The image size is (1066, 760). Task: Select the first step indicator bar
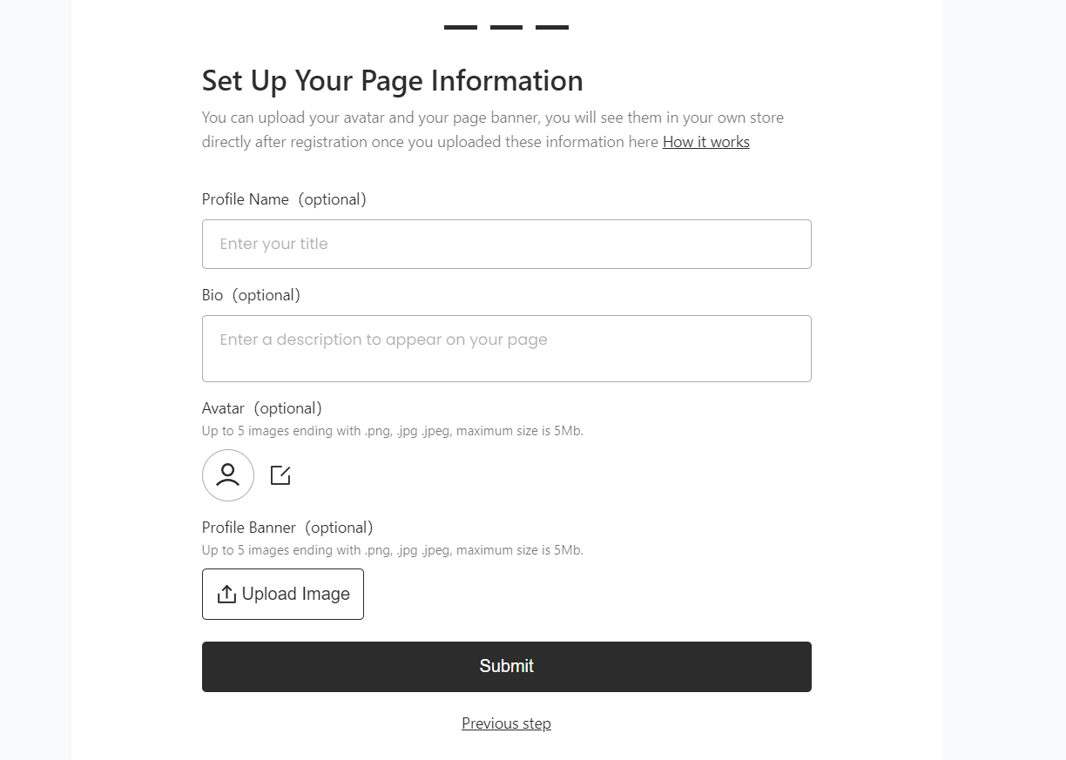click(461, 28)
